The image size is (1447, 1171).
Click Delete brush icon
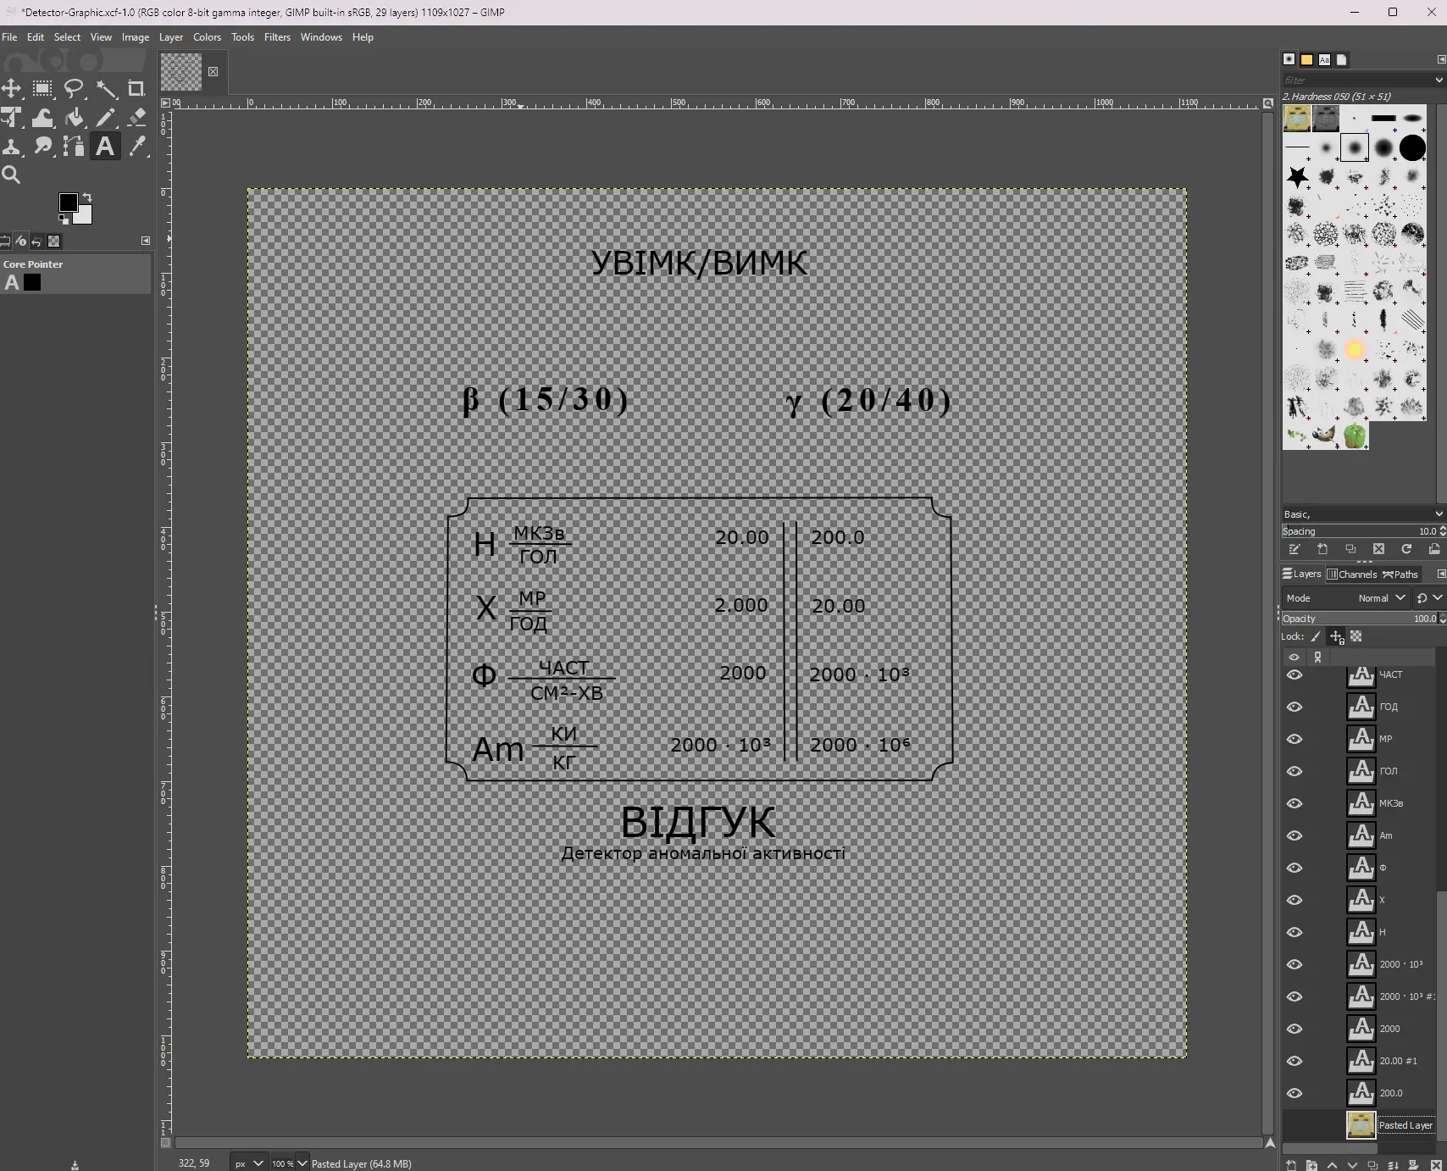click(x=1378, y=549)
